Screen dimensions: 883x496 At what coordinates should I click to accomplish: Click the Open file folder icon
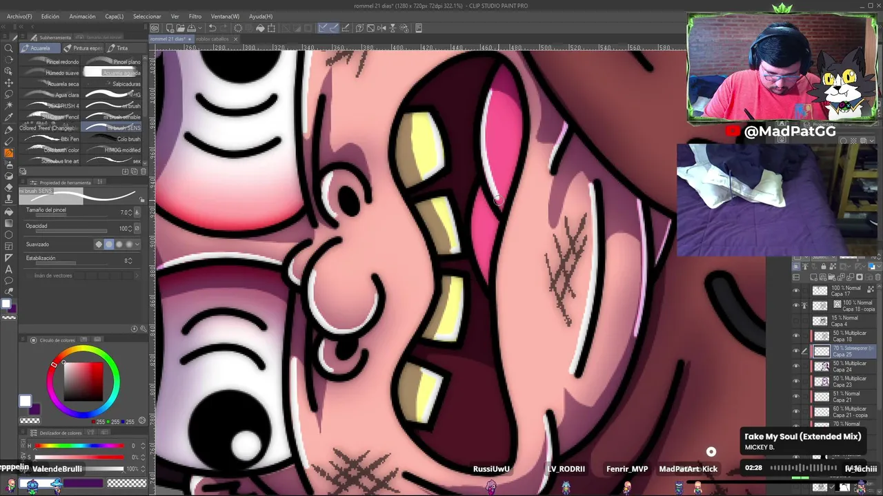click(180, 28)
